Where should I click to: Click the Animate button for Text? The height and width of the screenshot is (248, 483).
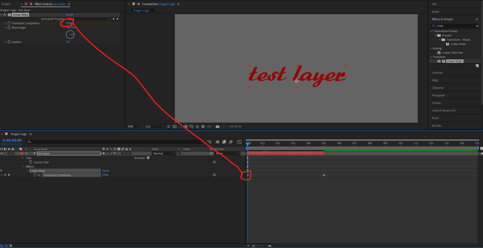(148, 158)
